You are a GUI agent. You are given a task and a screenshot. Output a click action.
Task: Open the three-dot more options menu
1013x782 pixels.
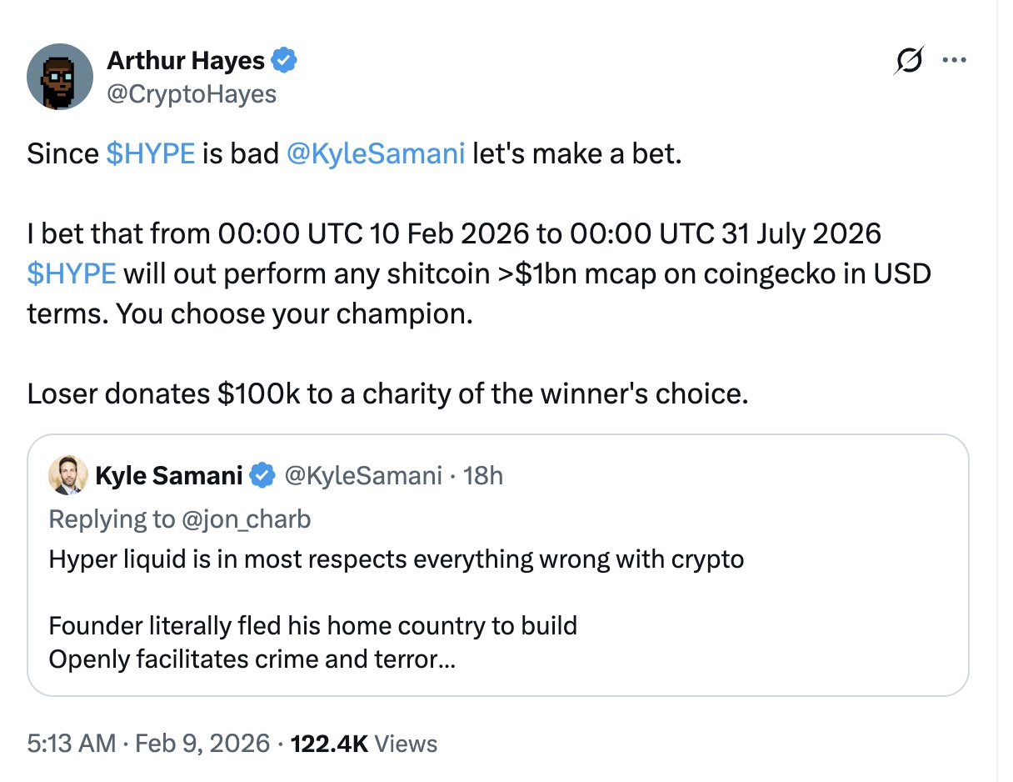click(x=954, y=60)
